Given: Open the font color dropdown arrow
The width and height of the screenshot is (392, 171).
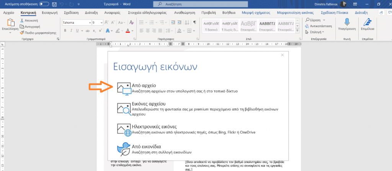Looking at the screenshot, I should pos(132,31).
